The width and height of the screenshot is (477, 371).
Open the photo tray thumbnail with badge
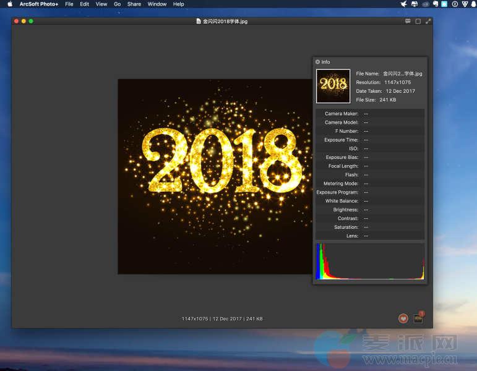(x=418, y=318)
